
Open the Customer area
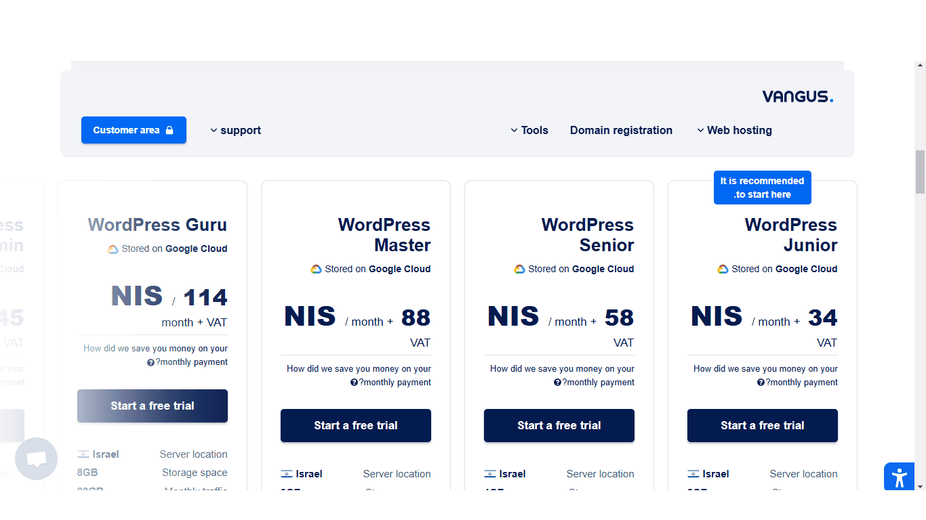tap(134, 130)
